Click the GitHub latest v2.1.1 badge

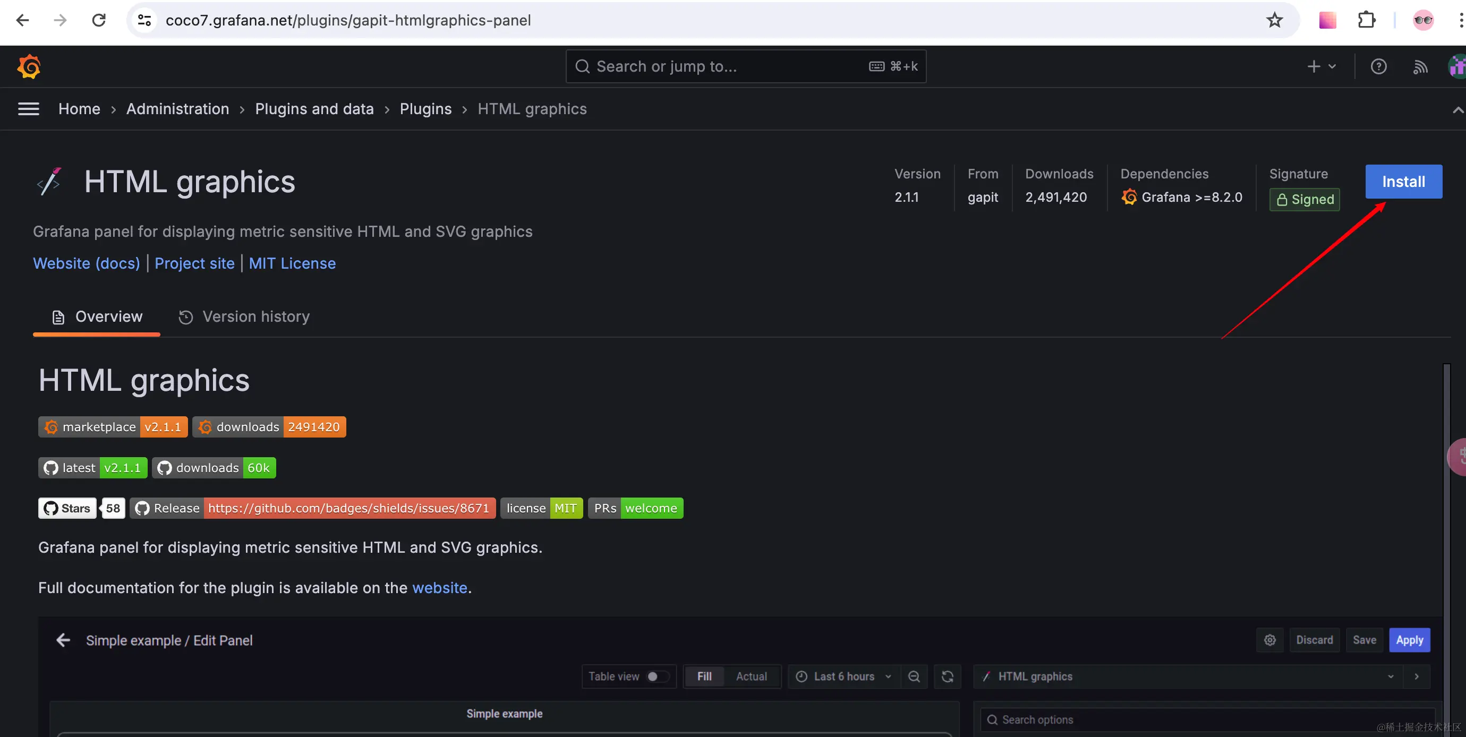tap(93, 467)
